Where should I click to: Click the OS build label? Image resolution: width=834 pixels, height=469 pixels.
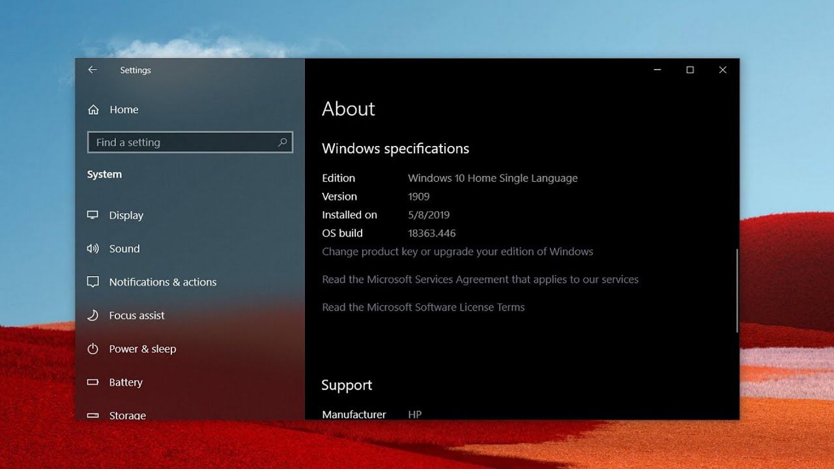pos(342,233)
